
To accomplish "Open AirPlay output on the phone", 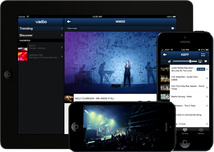I will 200,61.
